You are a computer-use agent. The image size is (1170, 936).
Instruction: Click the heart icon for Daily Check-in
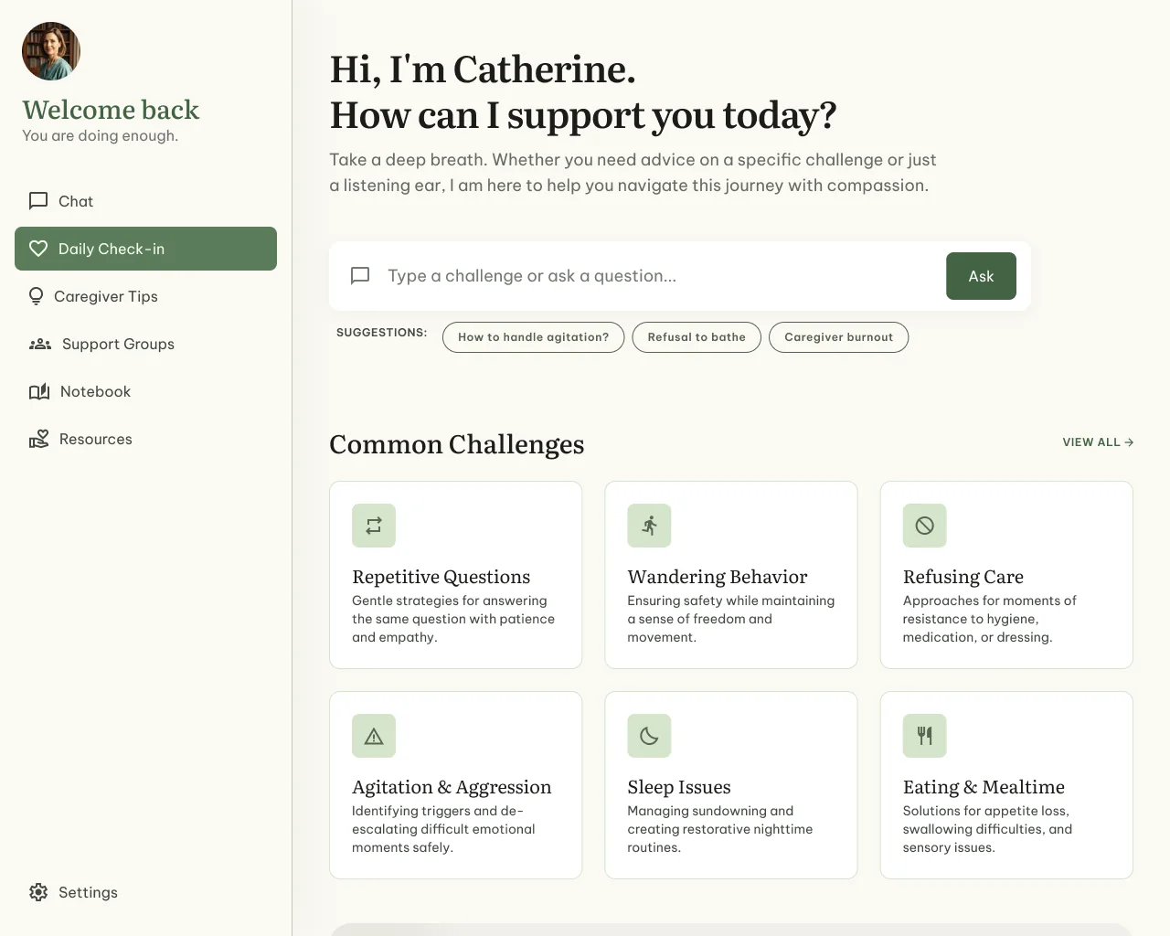coord(38,249)
